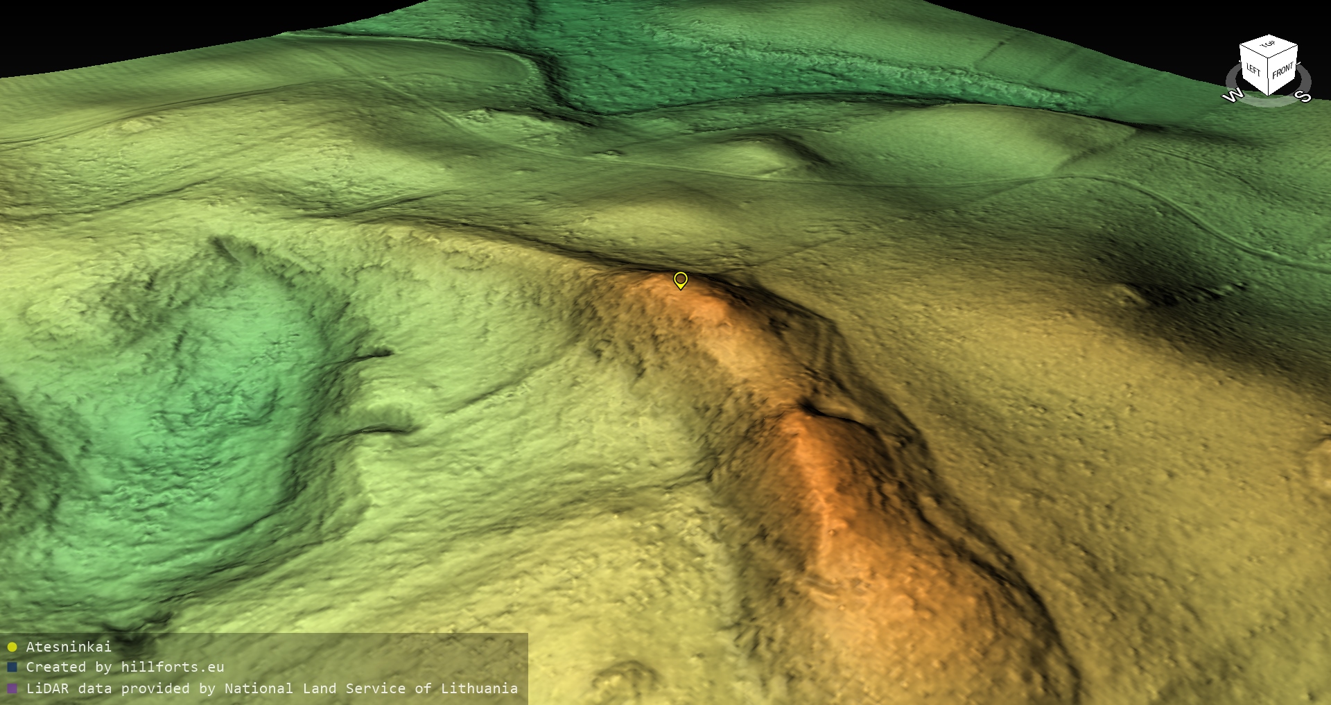Click the W compass direction label
The width and height of the screenshot is (1331, 705).
pos(1233,96)
